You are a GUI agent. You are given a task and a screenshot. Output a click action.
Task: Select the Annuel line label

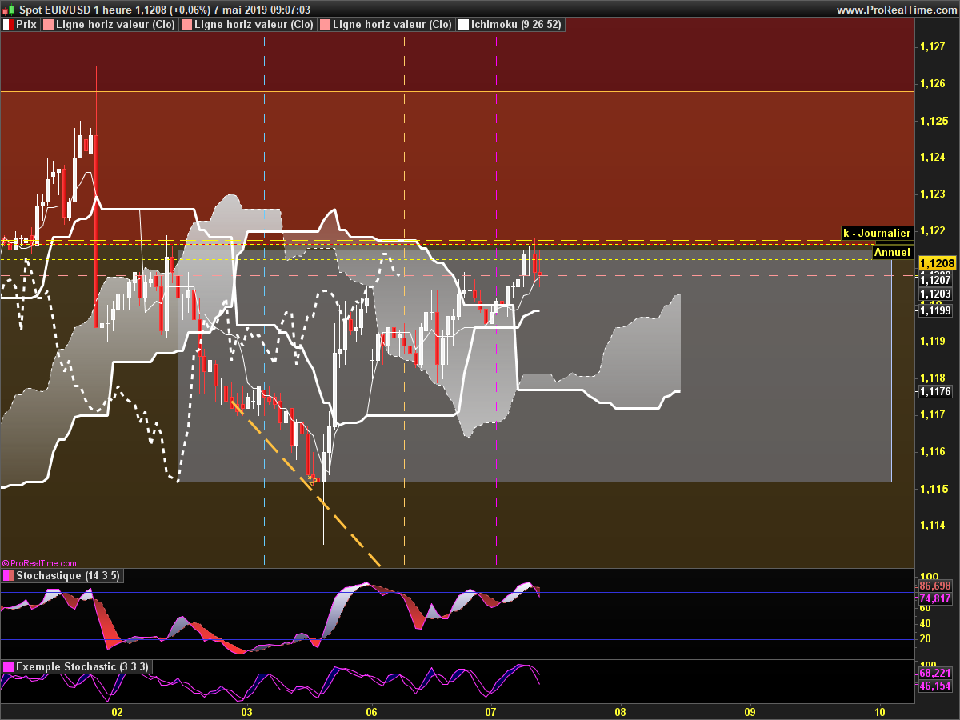[893, 252]
